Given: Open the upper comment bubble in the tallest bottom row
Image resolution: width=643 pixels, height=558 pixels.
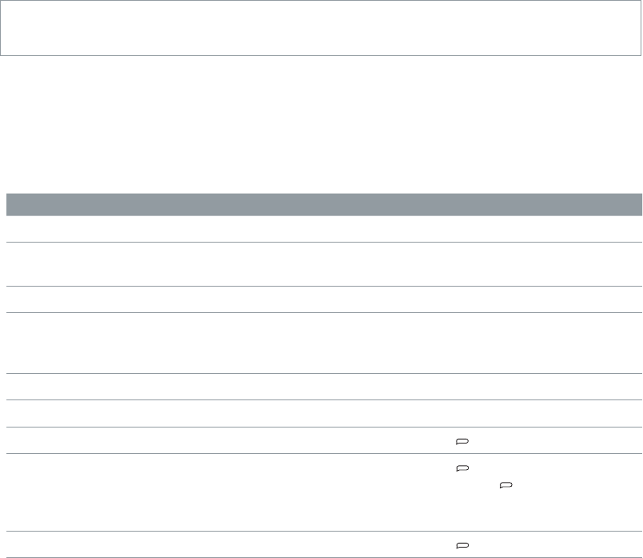Looking at the screenshot, I should coord(462,468).
